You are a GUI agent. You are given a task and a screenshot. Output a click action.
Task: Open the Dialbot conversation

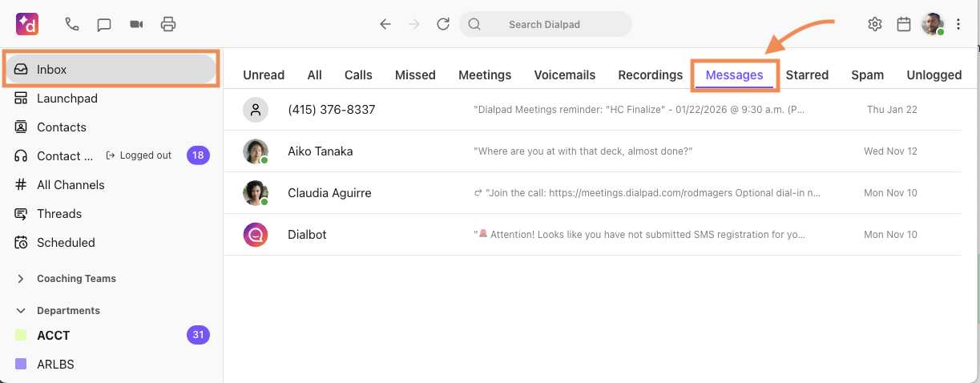[592, 235]
